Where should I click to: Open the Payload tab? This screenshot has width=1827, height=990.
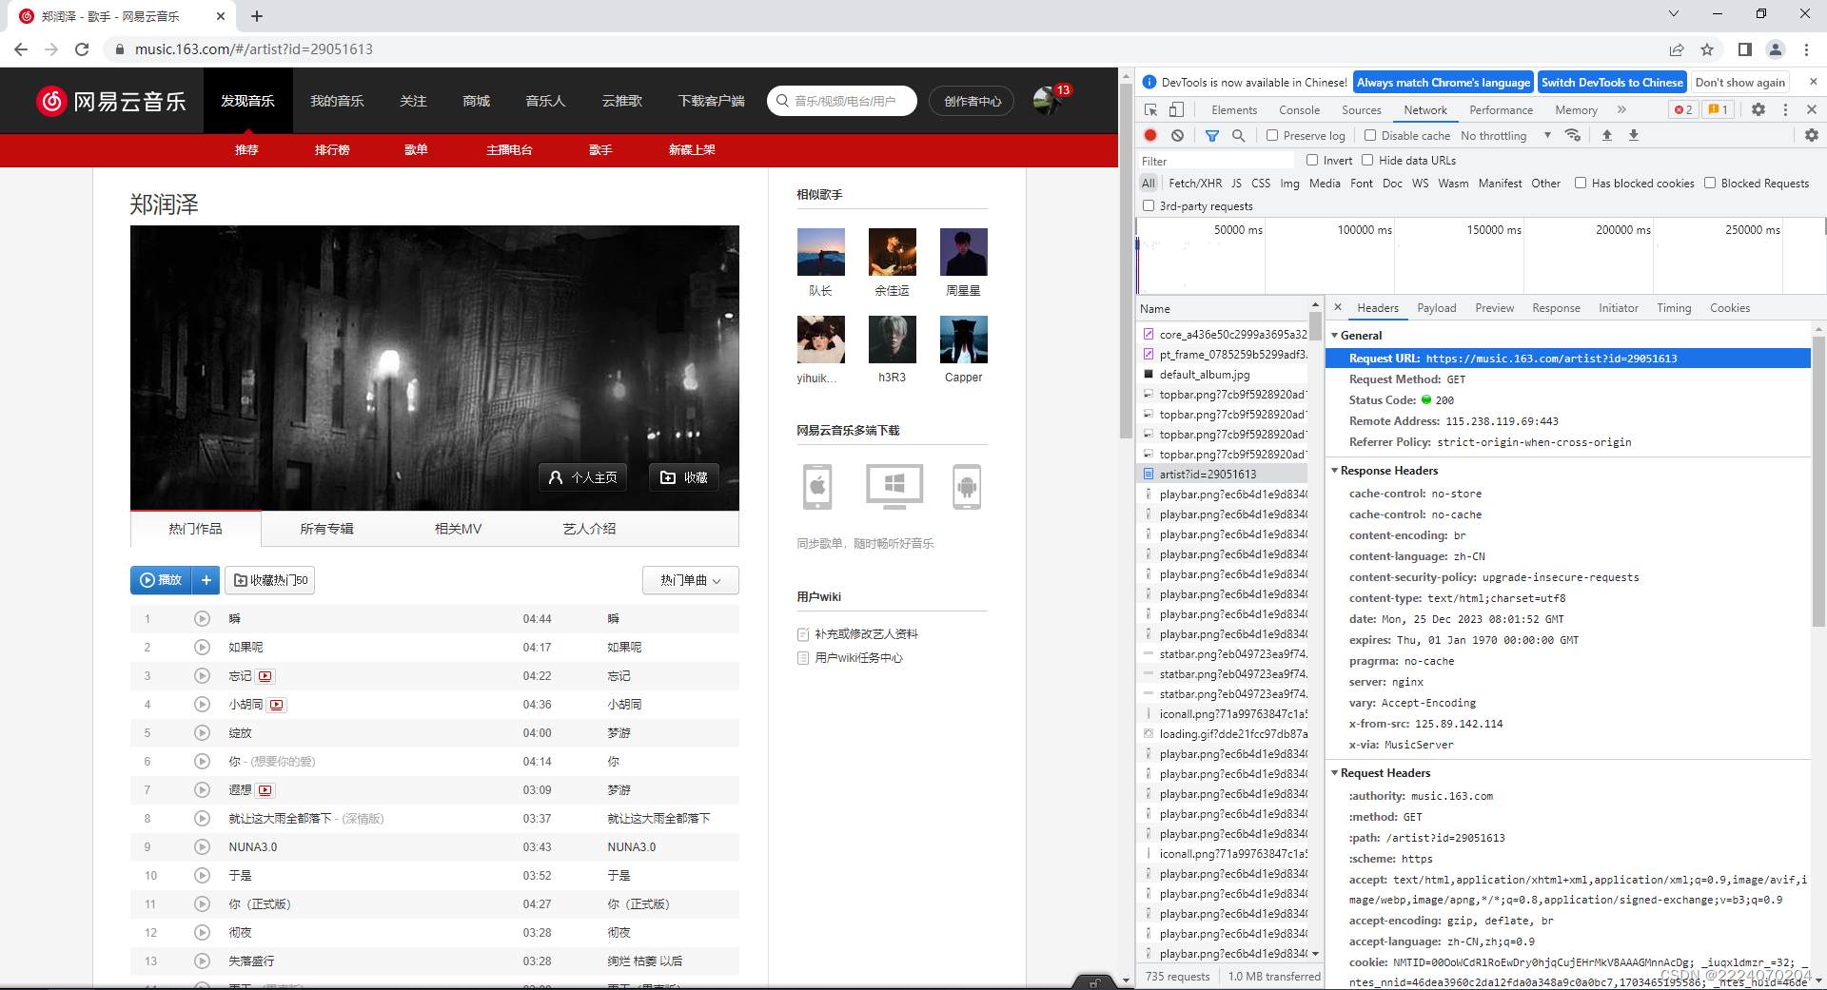click(x=1436, y=308)
